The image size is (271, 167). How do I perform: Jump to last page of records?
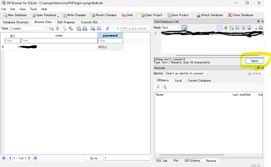click(35, 158)
